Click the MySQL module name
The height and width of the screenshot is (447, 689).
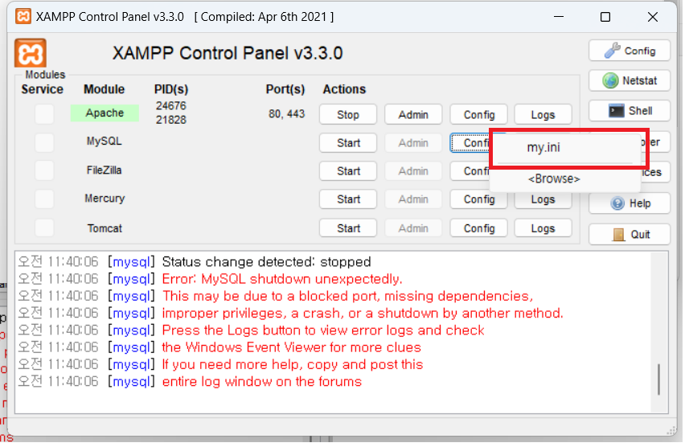104,141
